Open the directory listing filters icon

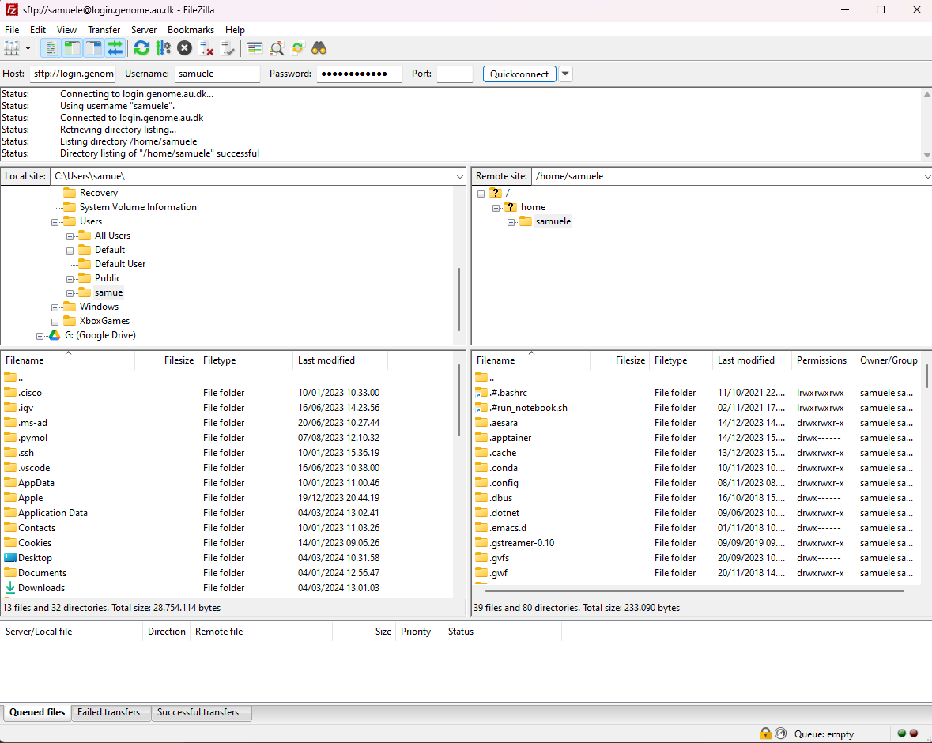point(255,48)
